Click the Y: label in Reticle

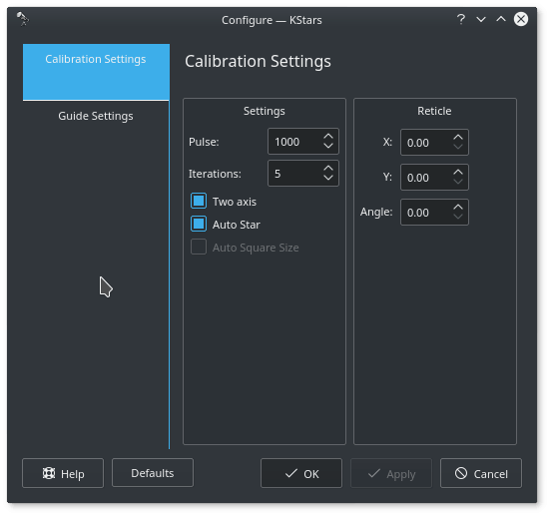(387, 177)
